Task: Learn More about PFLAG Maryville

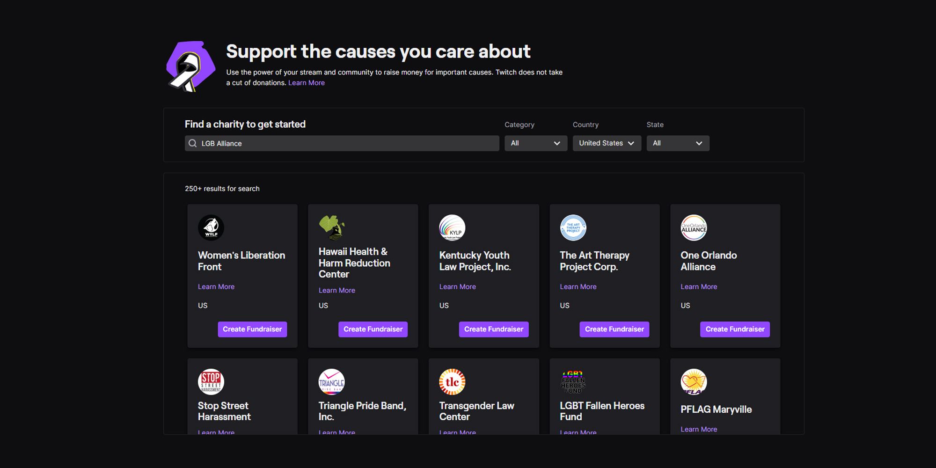Action: pyautogui.click(x=699, y=429)
